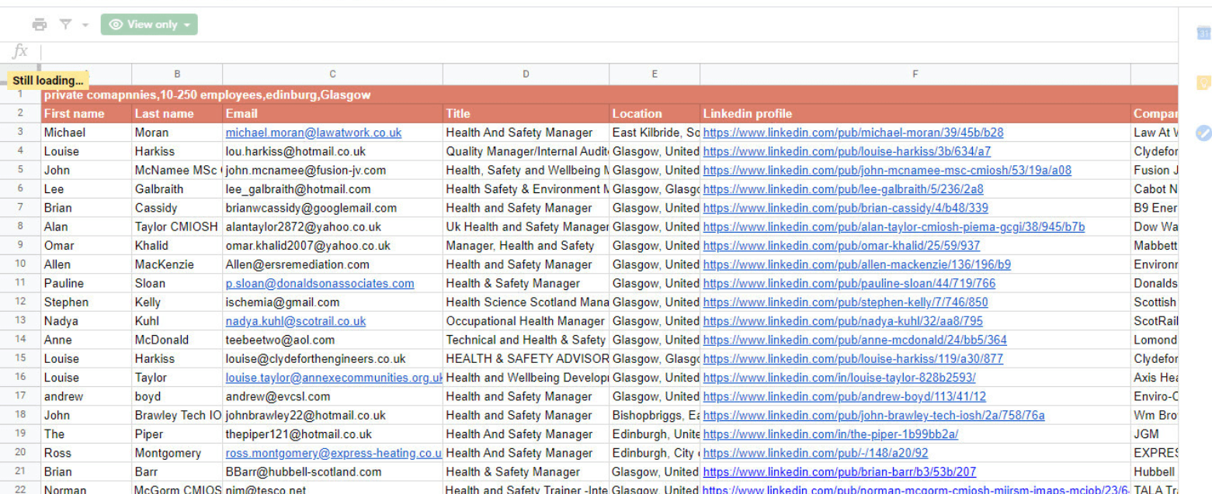Select cell containing first name Omar

click(x=86, y=246)
